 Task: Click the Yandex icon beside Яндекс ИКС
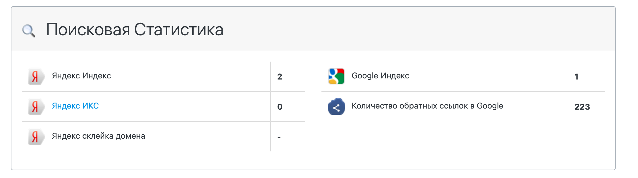(36, 107)
